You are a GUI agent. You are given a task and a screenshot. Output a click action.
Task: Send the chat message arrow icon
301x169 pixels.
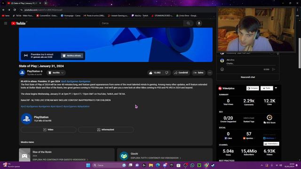[x=274, y=69]
